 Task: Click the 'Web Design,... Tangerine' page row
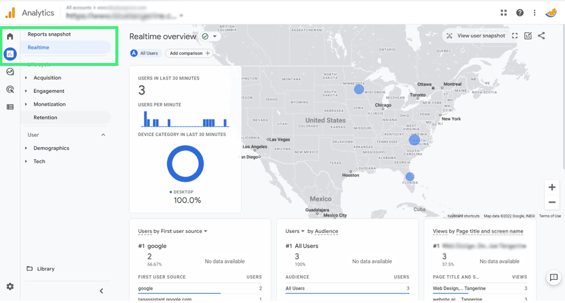[480, 289]
